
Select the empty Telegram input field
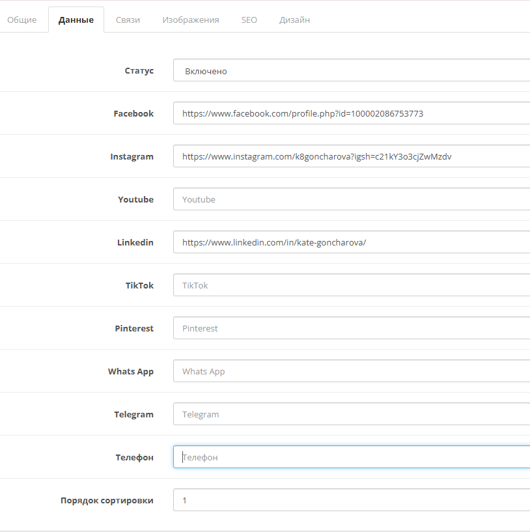pos(352,414)
